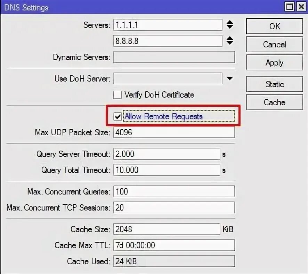Focus the first Servers field 1.1.1.1
308x274 pixels.
tap(168, 25)
